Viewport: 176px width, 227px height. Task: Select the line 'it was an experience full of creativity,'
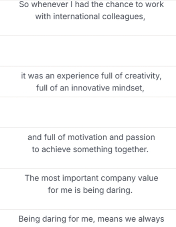point(91,76)
